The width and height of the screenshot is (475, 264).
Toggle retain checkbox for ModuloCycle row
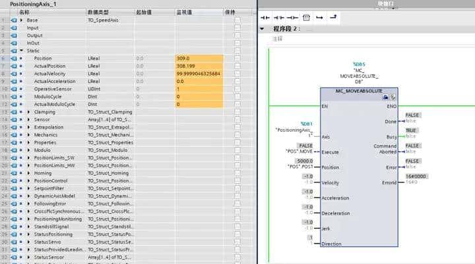tap(237, 97)
